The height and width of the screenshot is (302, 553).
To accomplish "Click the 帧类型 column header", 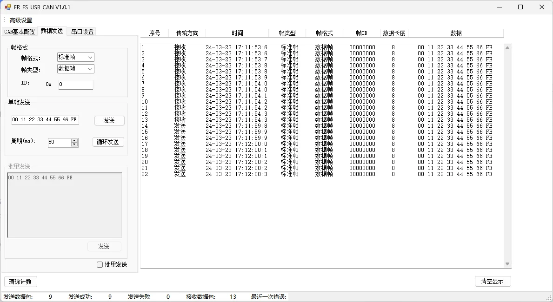I will point(287,33).
